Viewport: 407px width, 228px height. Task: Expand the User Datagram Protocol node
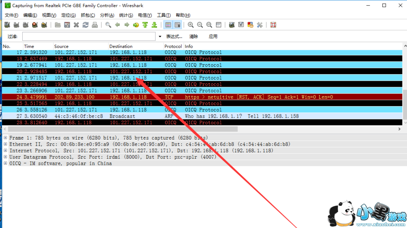pos(5,157)
